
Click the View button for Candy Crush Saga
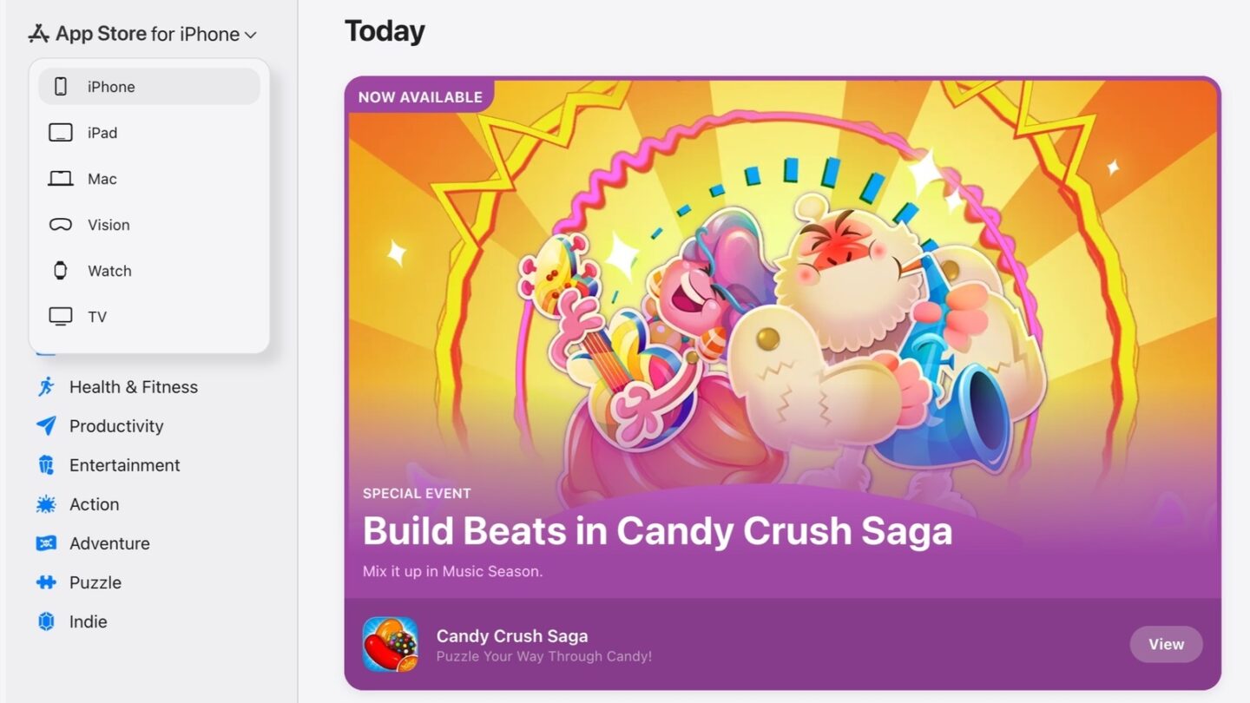click(x=1166, y=644)
